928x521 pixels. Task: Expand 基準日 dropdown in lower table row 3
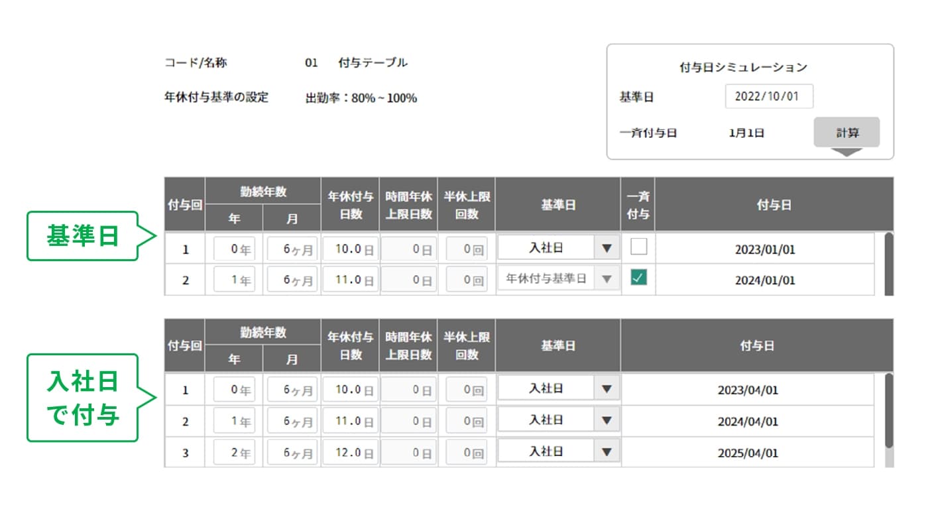[x=559, y=451]
